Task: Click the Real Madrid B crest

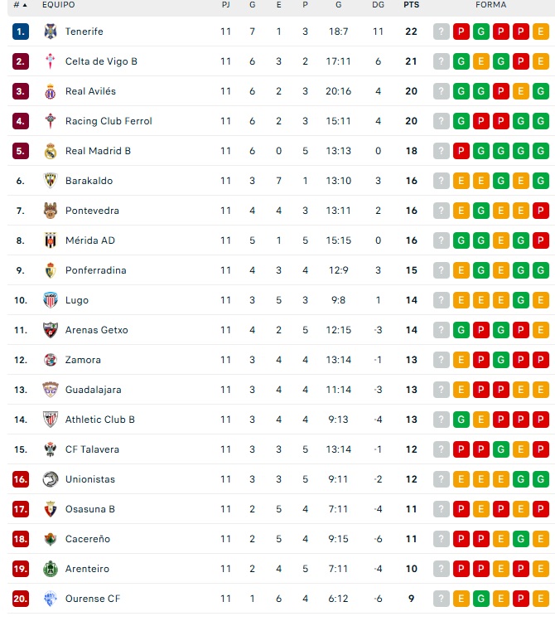Action: pyautogui.click(x=51, y=151)
